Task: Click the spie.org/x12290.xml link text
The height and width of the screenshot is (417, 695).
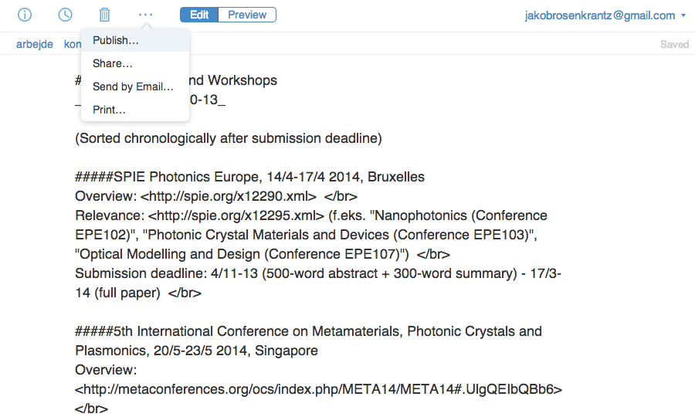Action: pos(229,196)
